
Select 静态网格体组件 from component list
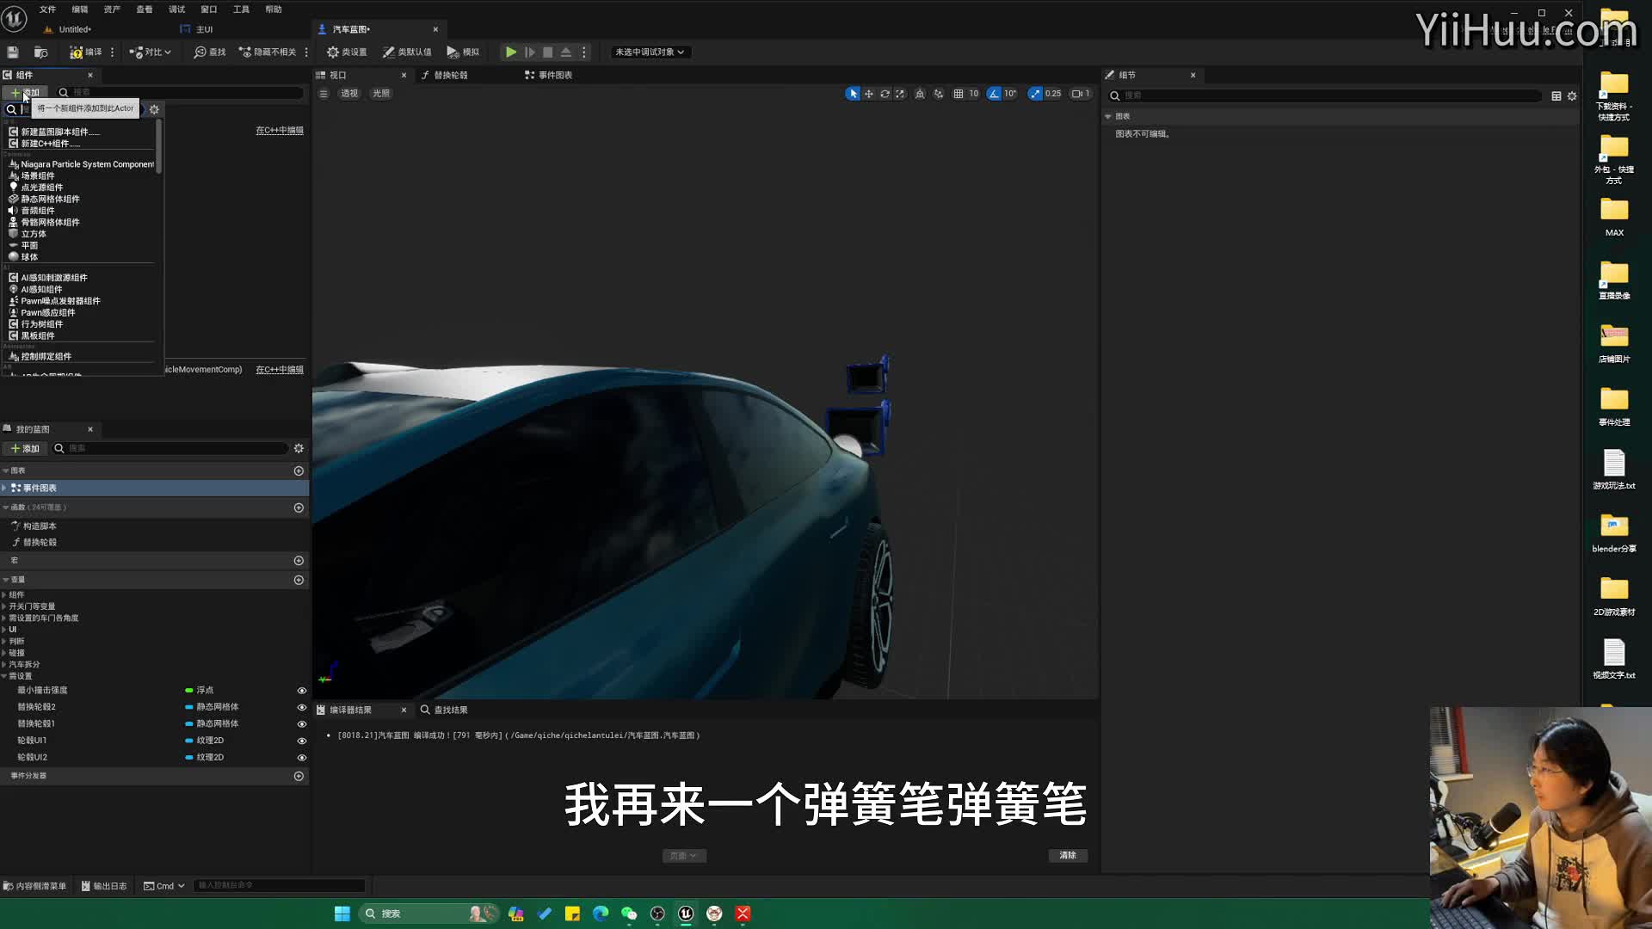pyautogui.click(x=45, y=200)
